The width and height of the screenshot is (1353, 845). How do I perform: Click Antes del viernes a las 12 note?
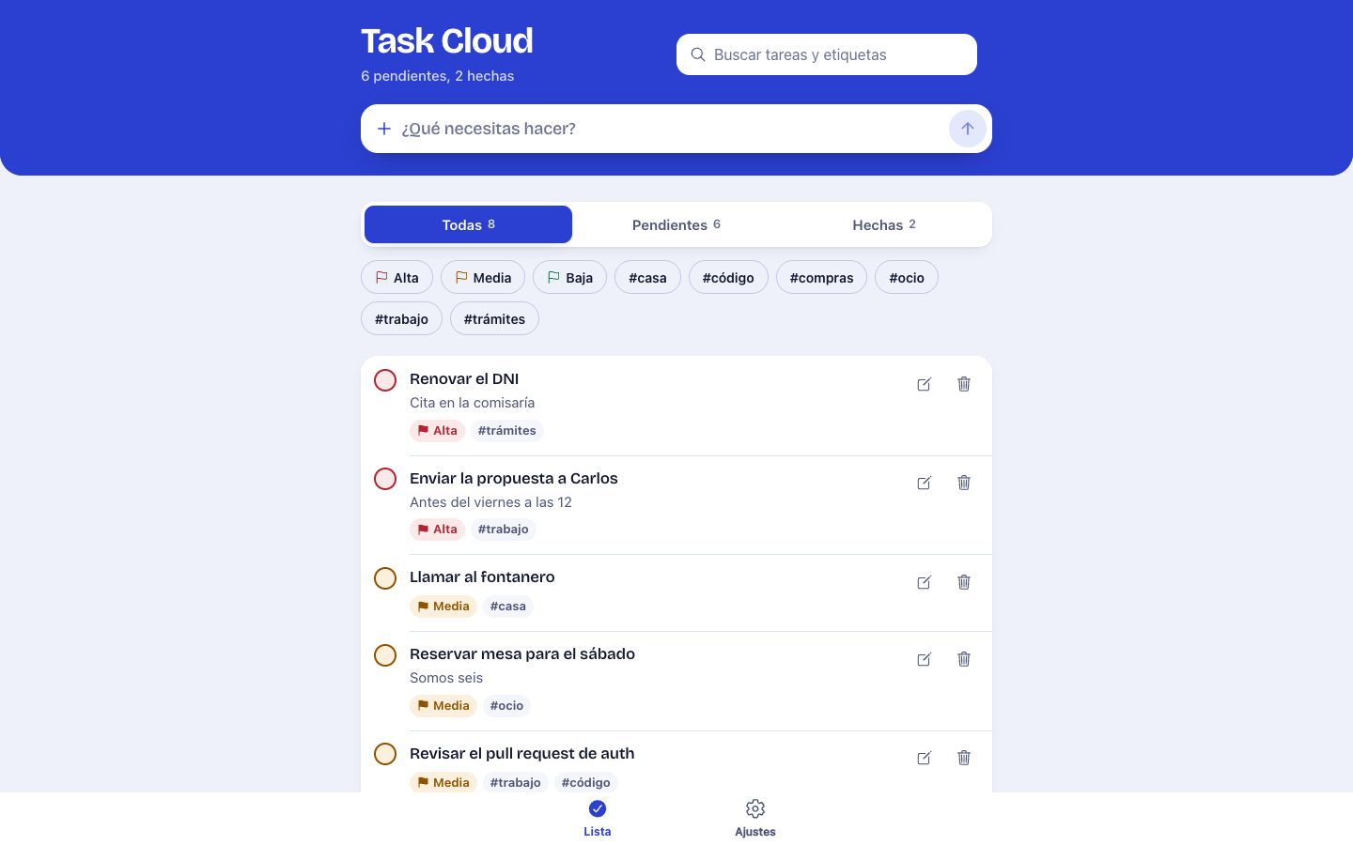coord(490,502)
